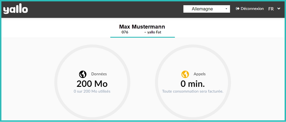
Task: Select the Max Mustermann account tab
Action: [x=142, y=27]
